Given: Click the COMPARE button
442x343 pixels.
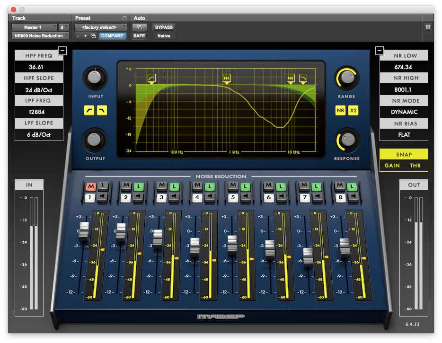Looking at the screenshot, I should click(112, 36).
